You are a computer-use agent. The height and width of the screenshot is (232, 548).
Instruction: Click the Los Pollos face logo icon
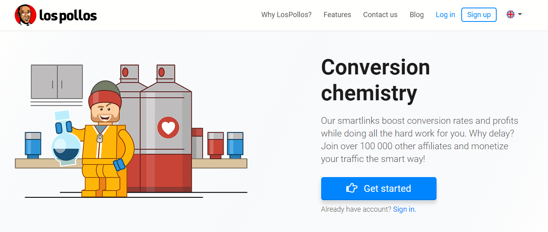click(25, 15)
